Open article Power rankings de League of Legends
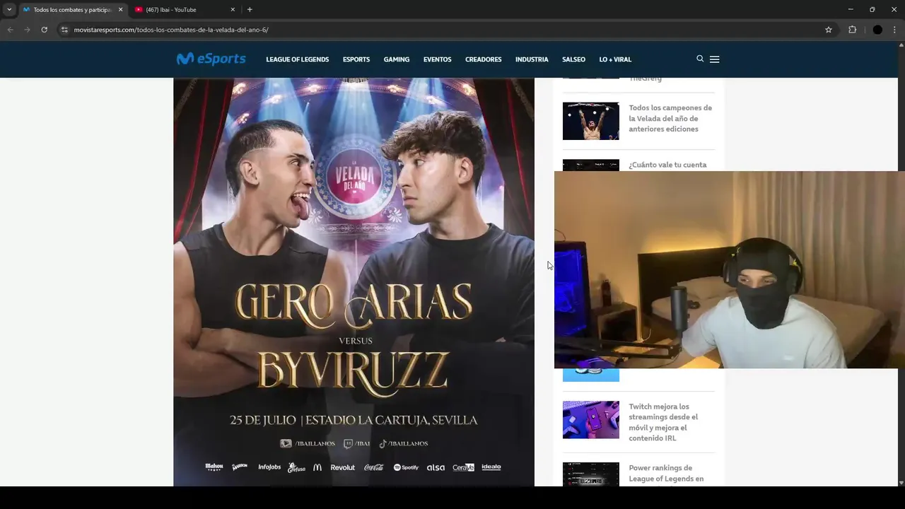 click(666, 473)
